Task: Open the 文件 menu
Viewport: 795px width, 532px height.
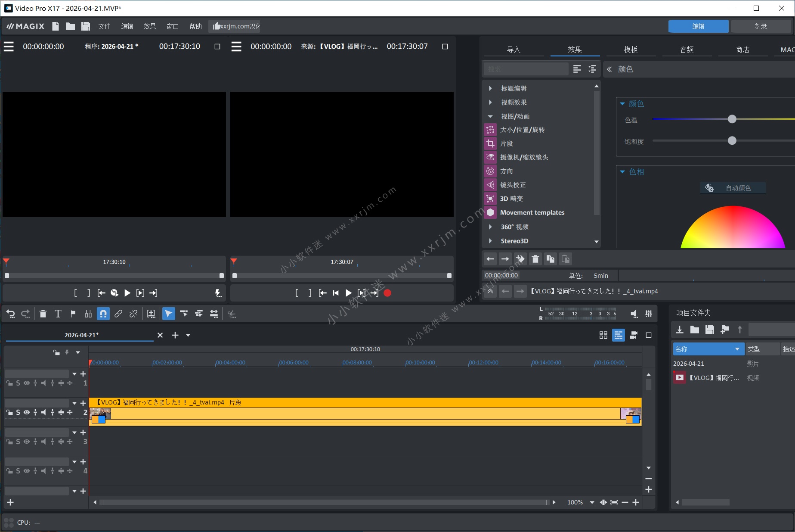Action: [x=104, y=26]
